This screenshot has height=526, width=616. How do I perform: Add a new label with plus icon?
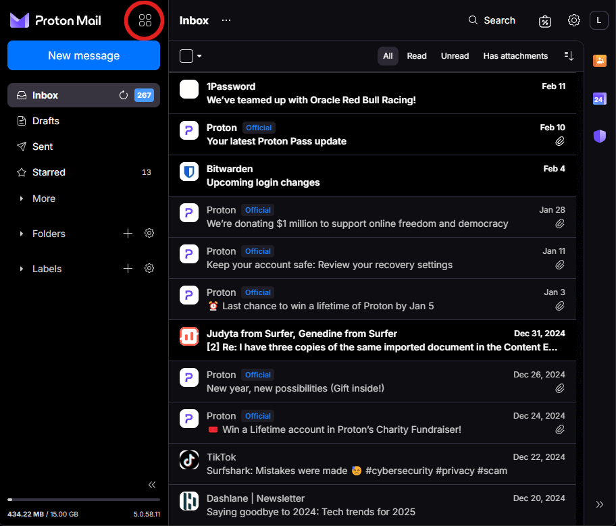click(x=128, y=269)
